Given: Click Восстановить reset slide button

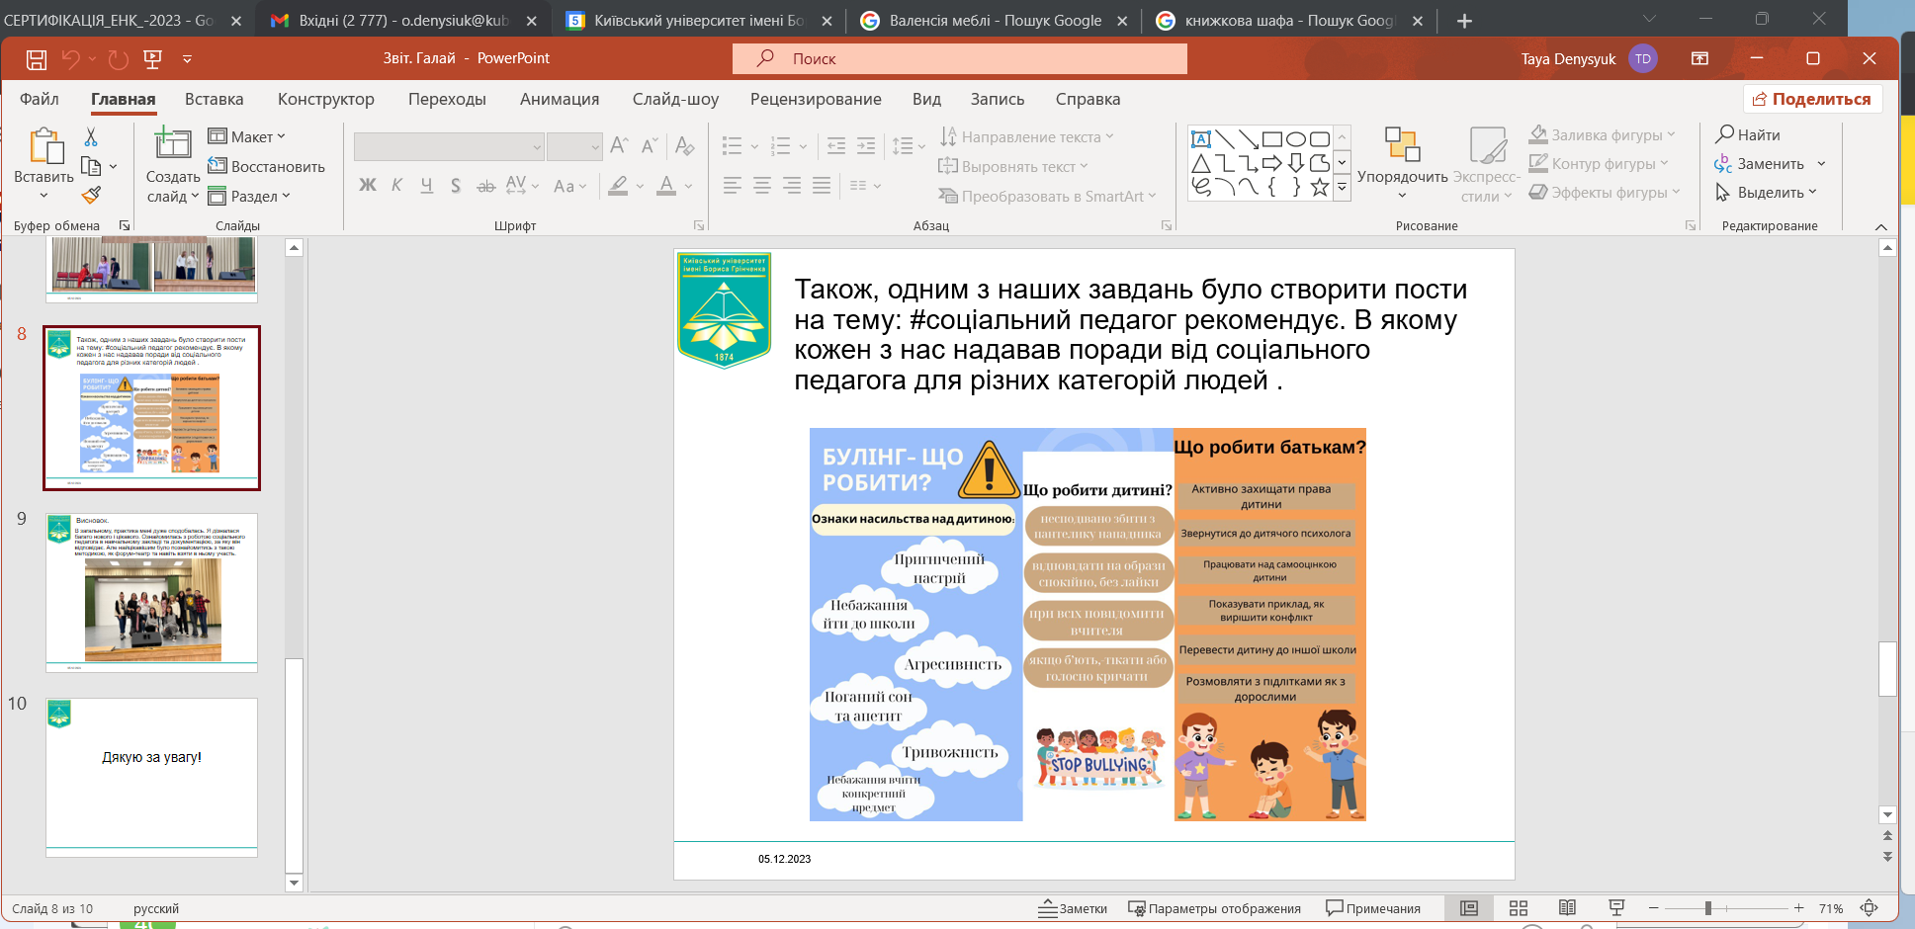Looking at the screenshot, I should pos(267,166).
